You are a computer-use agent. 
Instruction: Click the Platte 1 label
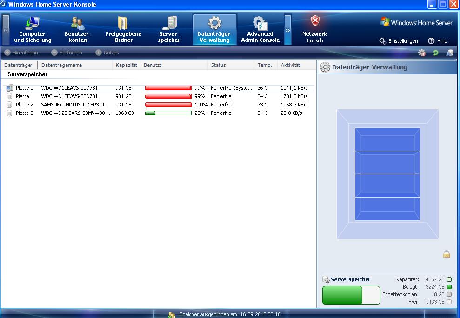25,96
